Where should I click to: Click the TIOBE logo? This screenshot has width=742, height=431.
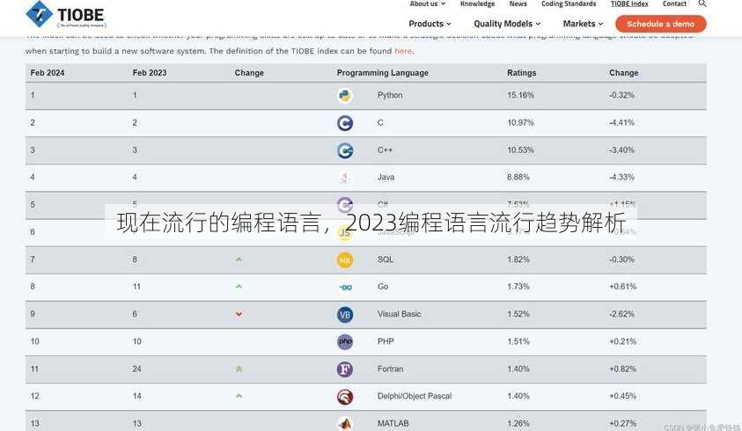tap(66, 15)
